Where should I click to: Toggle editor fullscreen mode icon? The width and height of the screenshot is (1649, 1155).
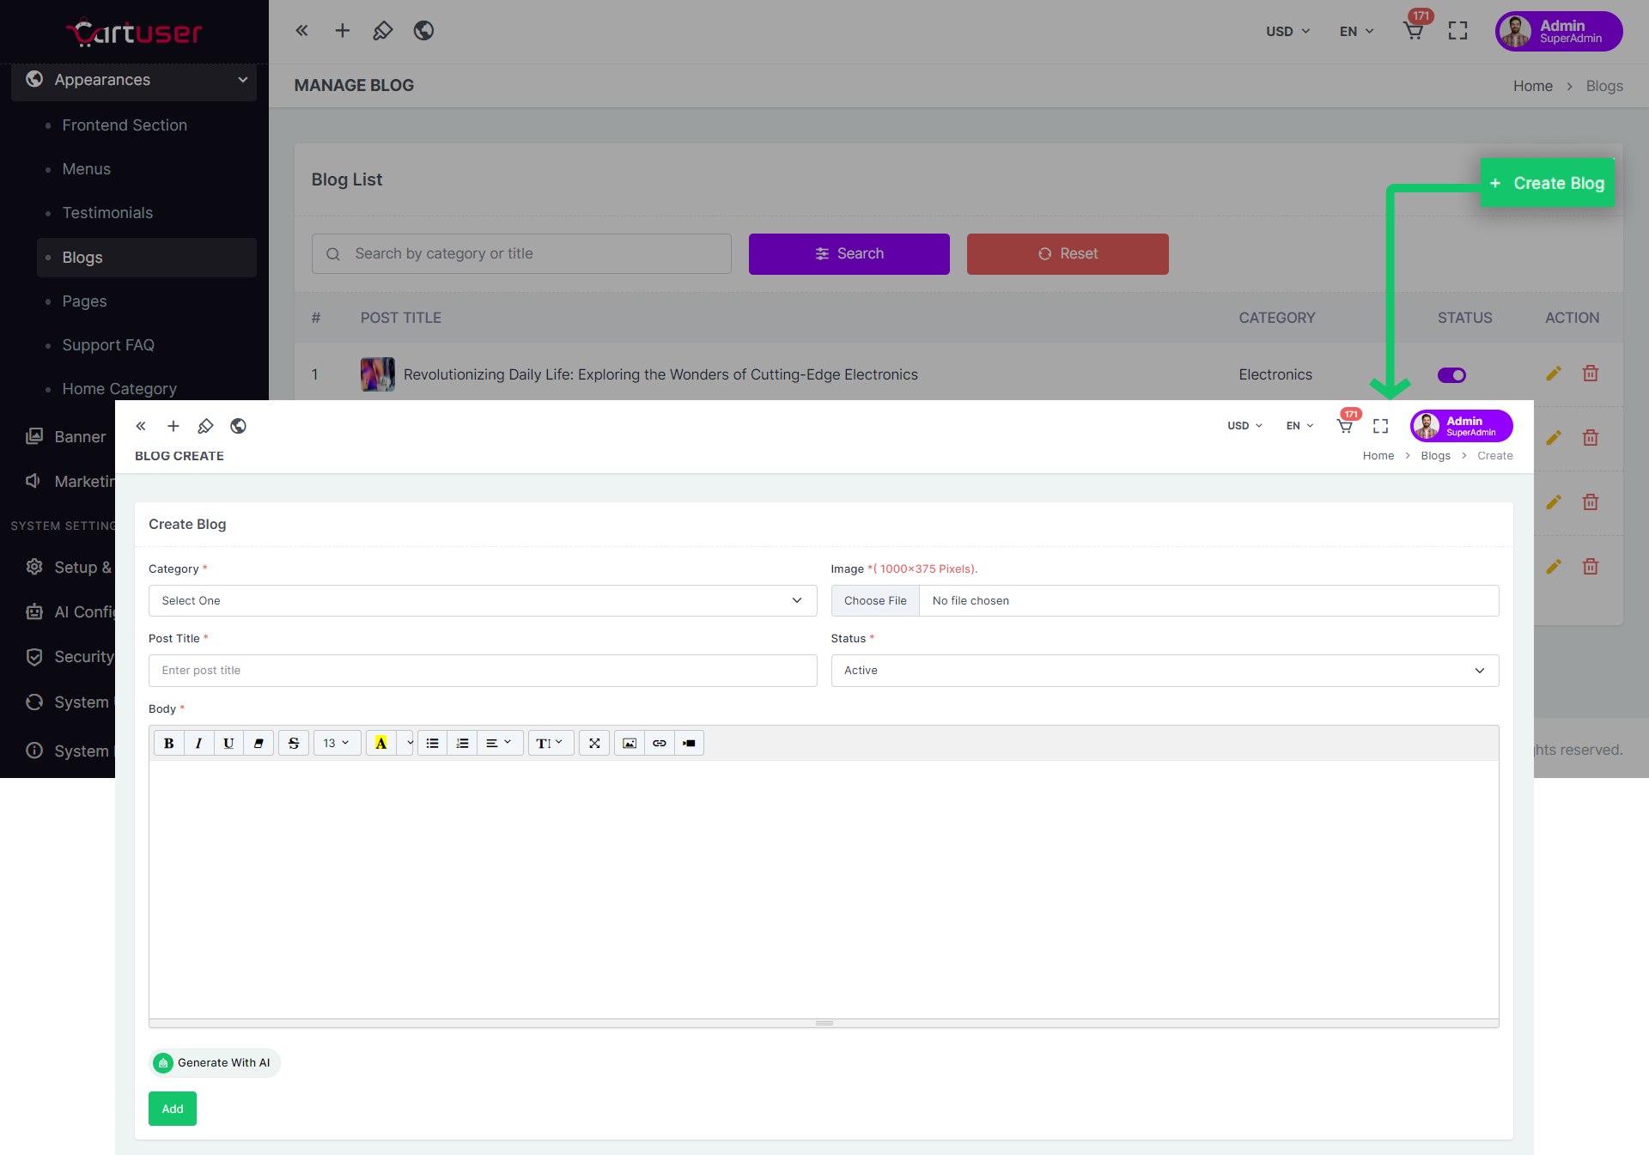click(x=594, y=743)
